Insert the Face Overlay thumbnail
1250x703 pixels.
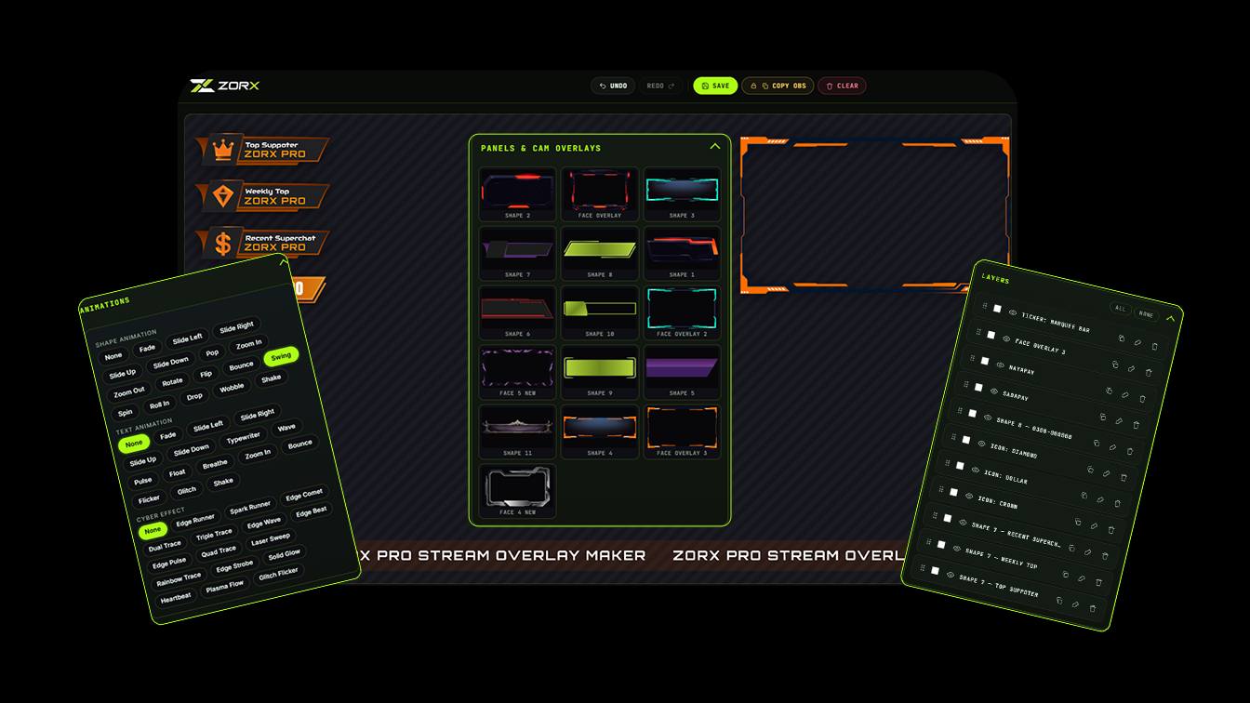(x=599, y=193)
